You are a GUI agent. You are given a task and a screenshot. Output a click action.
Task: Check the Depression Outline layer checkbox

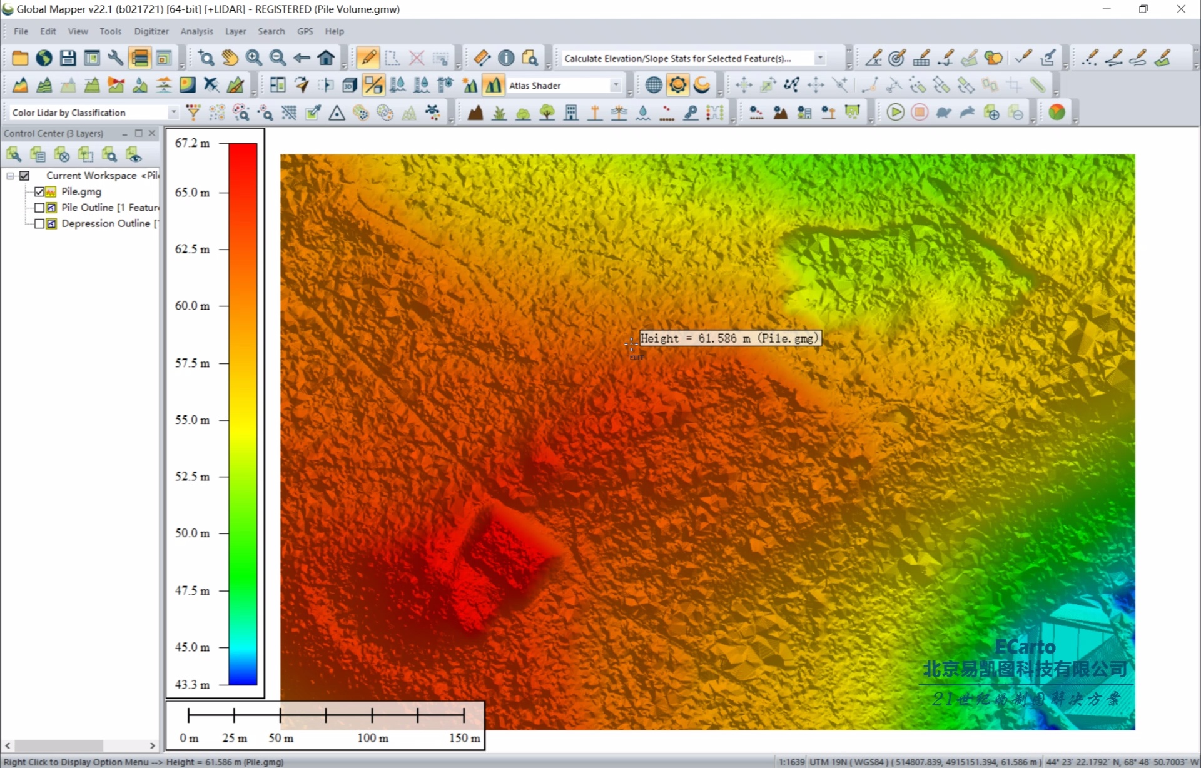39,223
